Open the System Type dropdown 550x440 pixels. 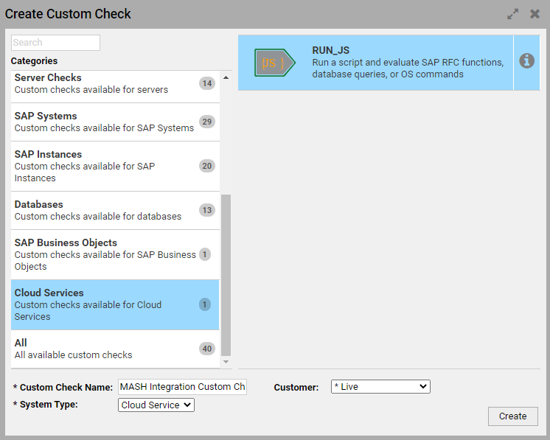(x=156, y=405)
